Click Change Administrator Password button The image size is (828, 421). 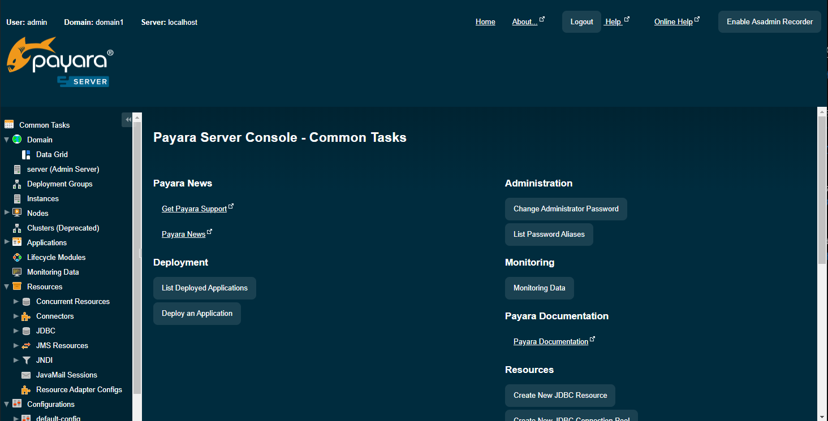click(x=566, y=209)
